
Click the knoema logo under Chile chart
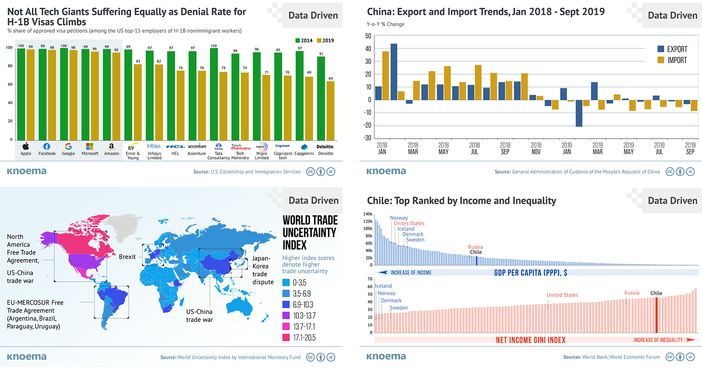point(386,356)
